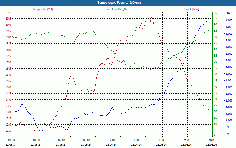Click the '%' unit label on humidity axis
This screenshot has height=148, width=236.
pyautogui.click(x=215, y=13)
